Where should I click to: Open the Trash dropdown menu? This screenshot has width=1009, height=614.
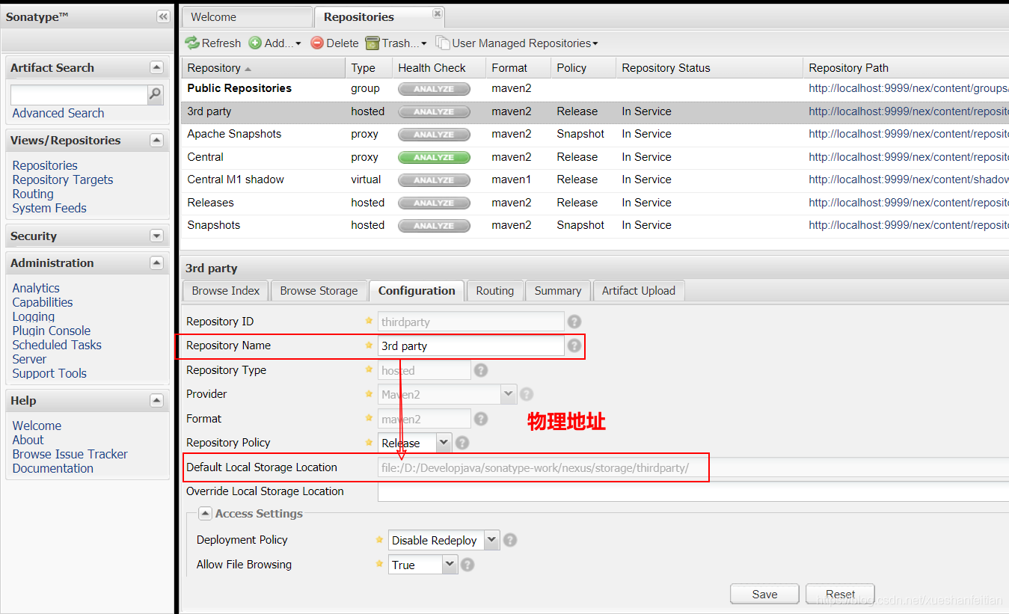396,43
